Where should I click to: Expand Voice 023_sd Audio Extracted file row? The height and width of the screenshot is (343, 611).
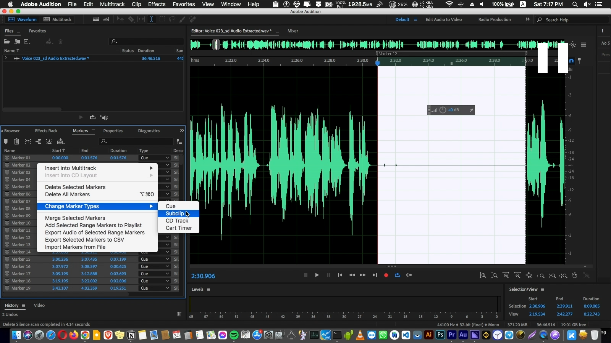tap(6, 58)
